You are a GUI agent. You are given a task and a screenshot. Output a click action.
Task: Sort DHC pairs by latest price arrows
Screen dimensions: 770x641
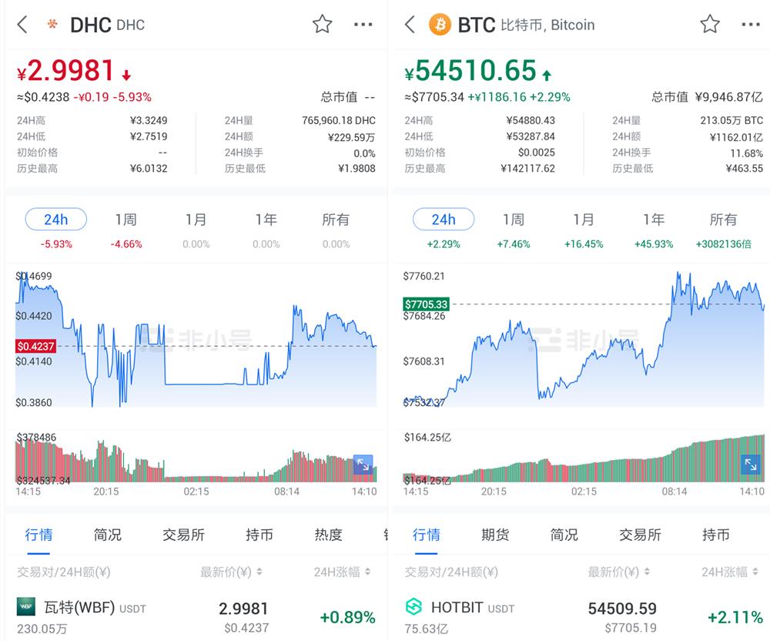pyautogui.click(x=259, y=572)
